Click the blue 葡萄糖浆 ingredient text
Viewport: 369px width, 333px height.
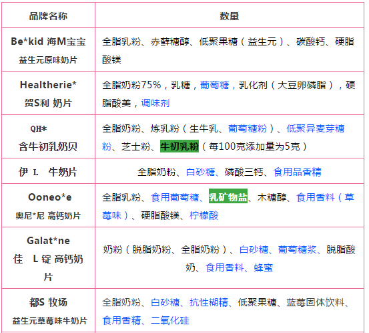[298, 249]
